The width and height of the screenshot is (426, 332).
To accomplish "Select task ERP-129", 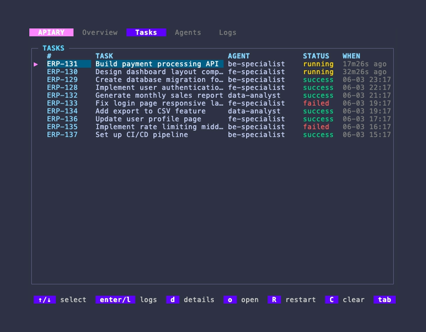I will (x=62, y=80).
